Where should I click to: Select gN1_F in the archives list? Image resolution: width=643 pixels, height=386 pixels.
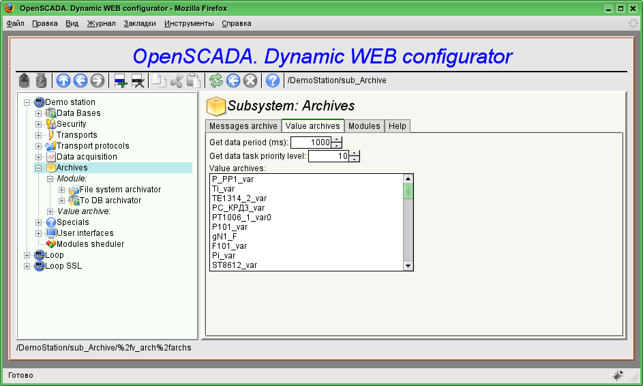224,236
